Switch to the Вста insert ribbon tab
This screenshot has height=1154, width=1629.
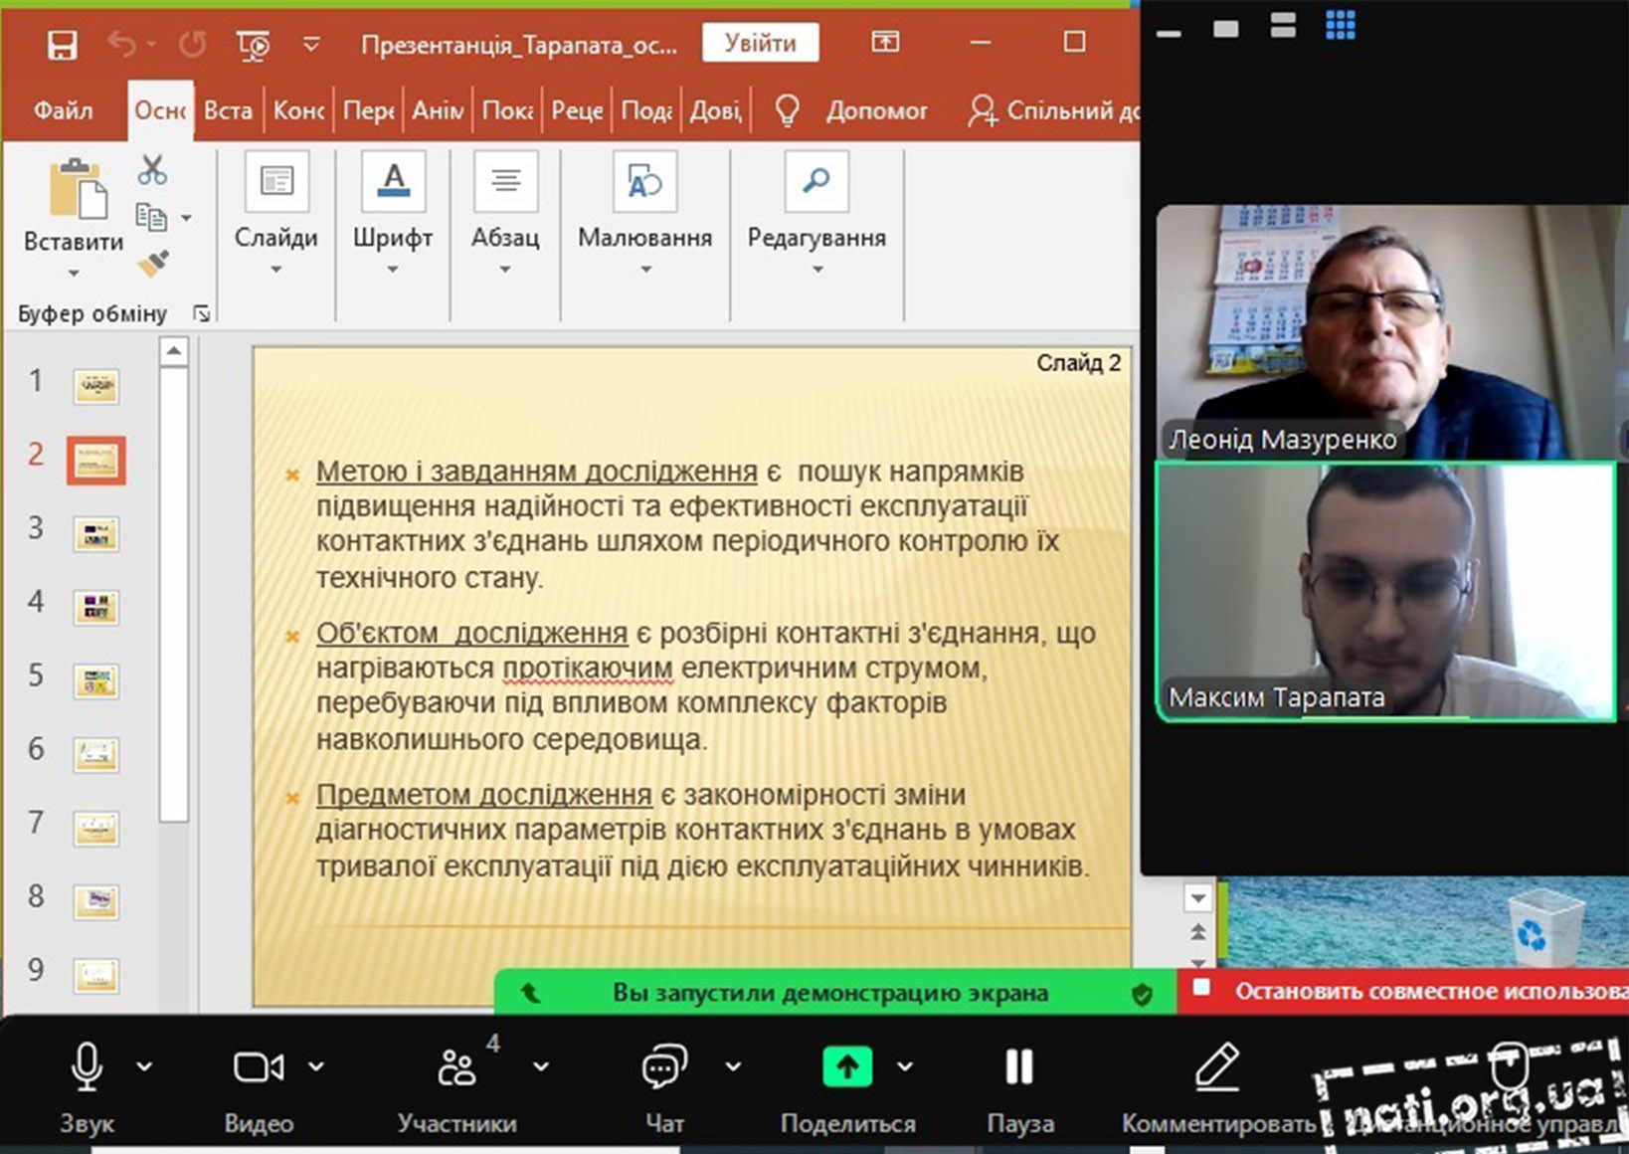click(x=228, y=110)
